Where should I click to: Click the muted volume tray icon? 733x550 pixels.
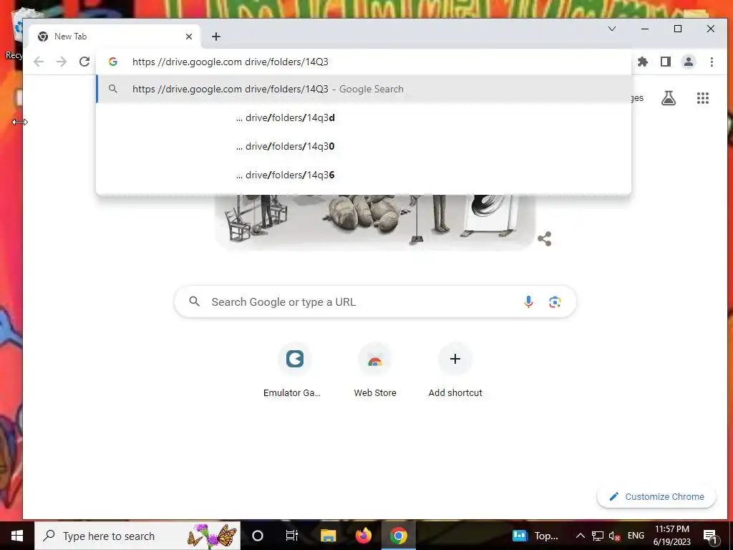[614, 536]
